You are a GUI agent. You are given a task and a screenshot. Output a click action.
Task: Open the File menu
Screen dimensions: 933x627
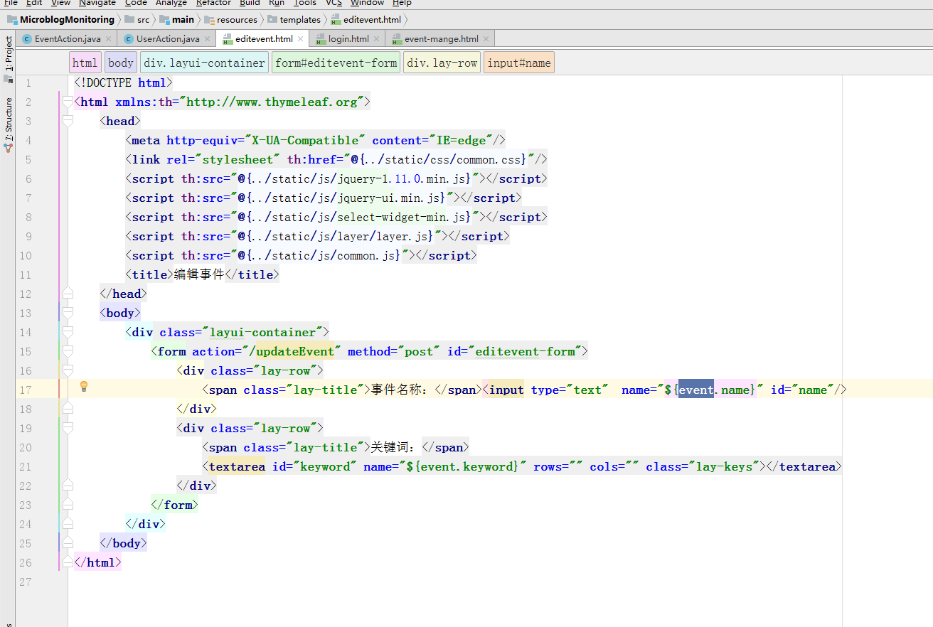pos(11,3)
